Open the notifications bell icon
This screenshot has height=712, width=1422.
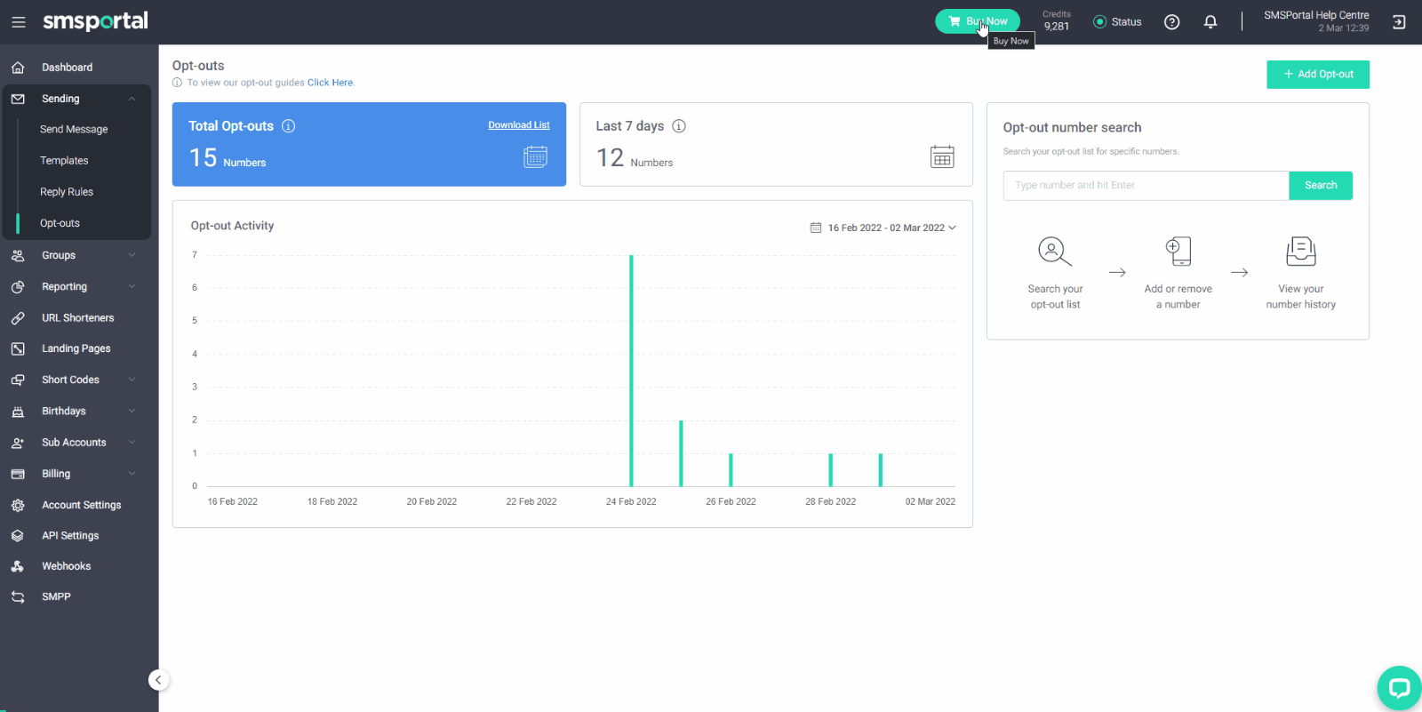1210,22
